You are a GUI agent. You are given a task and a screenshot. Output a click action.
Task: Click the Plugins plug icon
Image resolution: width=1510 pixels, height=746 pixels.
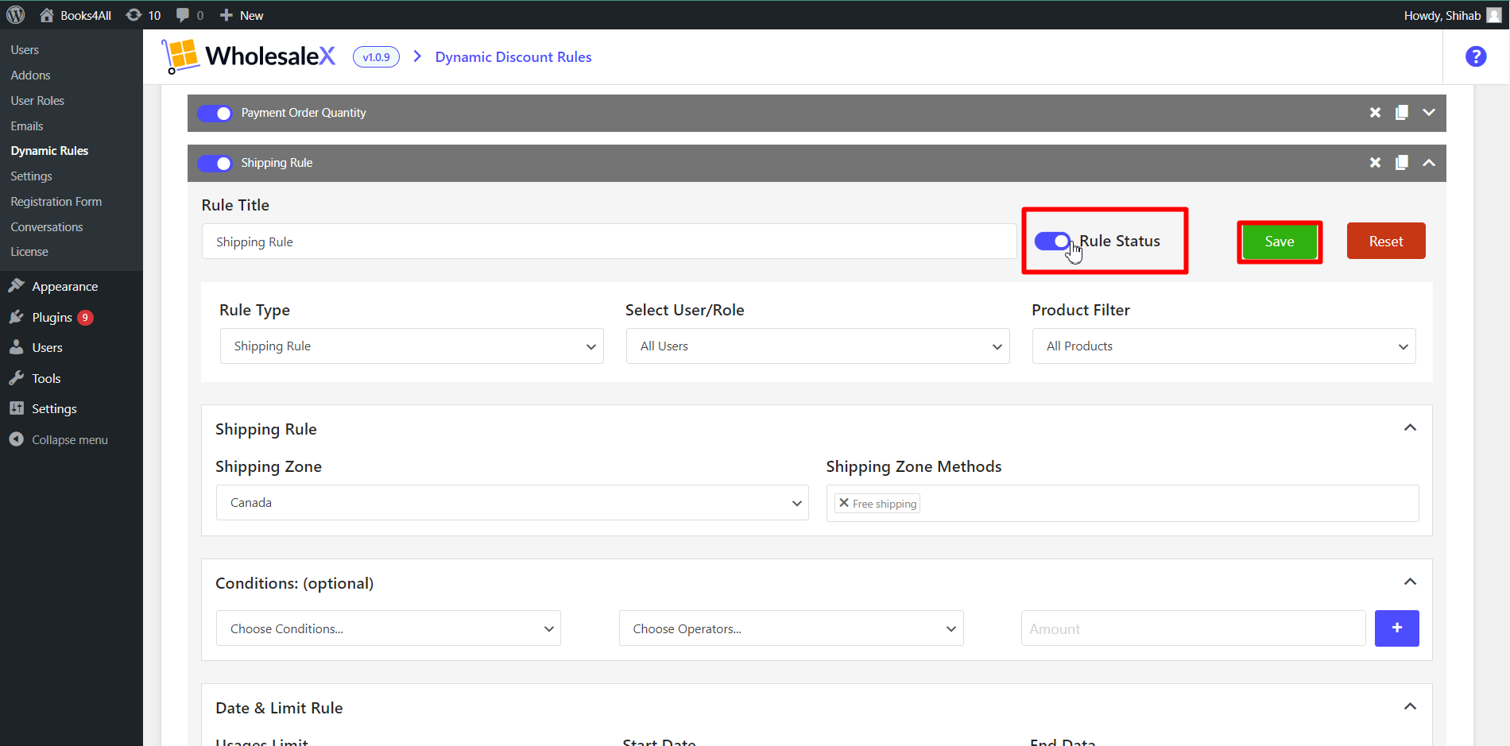[16, 316]
